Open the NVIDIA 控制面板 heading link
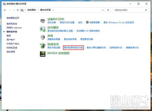 click(59, 53)
